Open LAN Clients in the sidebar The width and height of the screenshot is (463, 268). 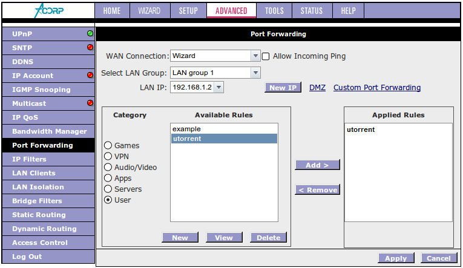(48, 173)
